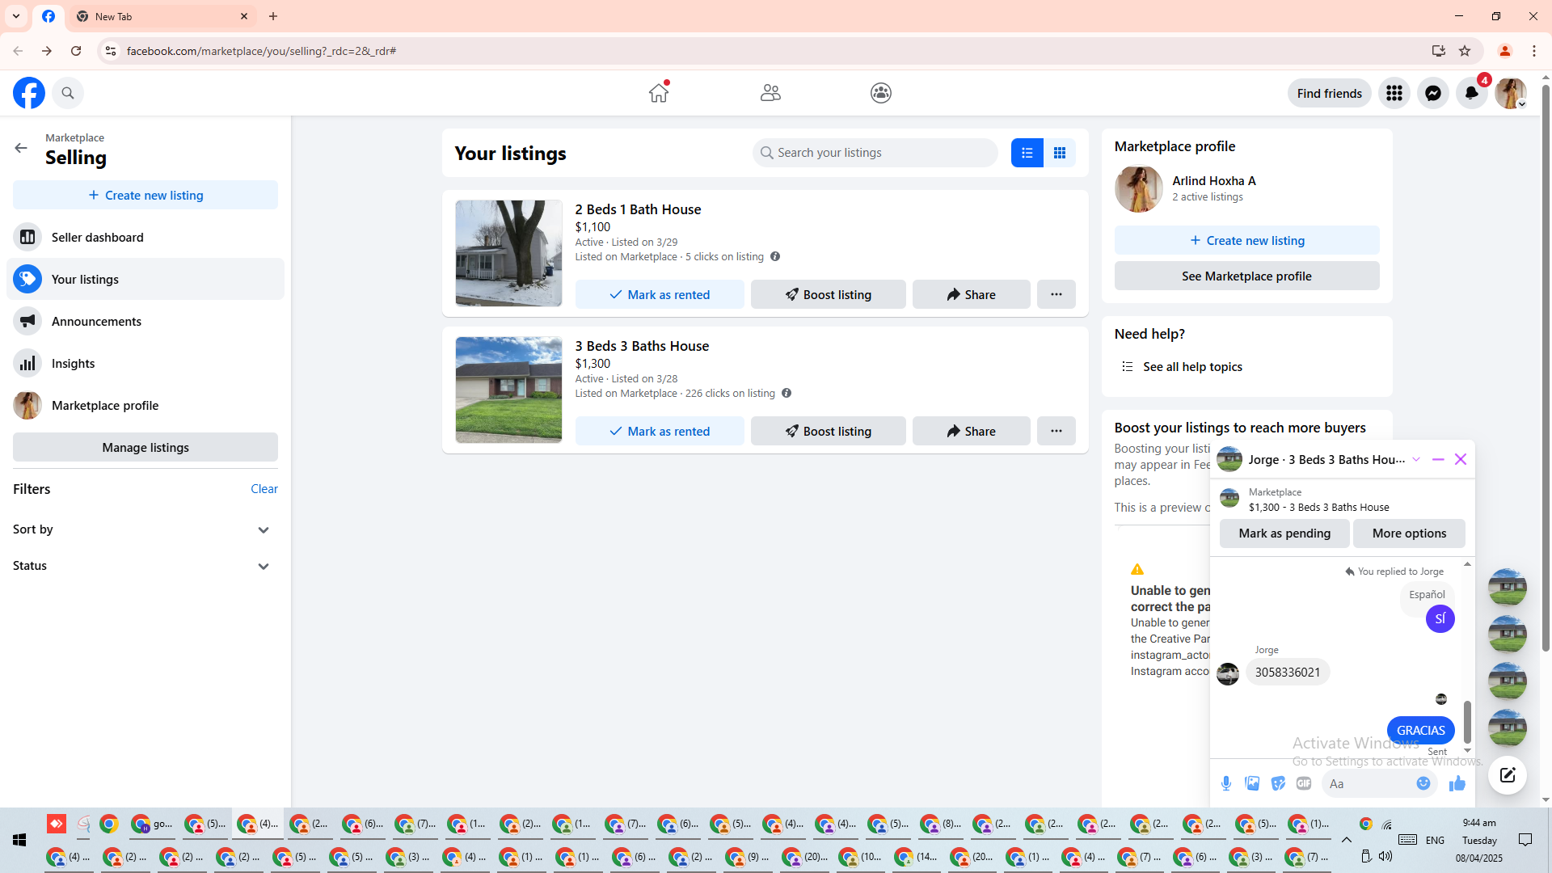This screenshot has height=873, width=1552.
Task: Click the new message compose icon
Action: pos(1507,775)
